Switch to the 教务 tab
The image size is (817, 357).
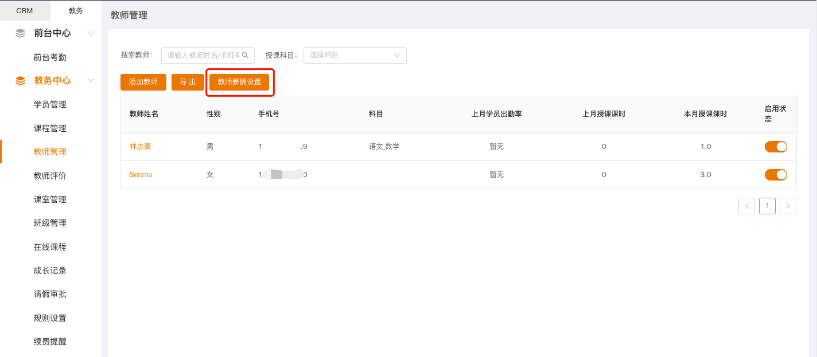coord(76,11)
